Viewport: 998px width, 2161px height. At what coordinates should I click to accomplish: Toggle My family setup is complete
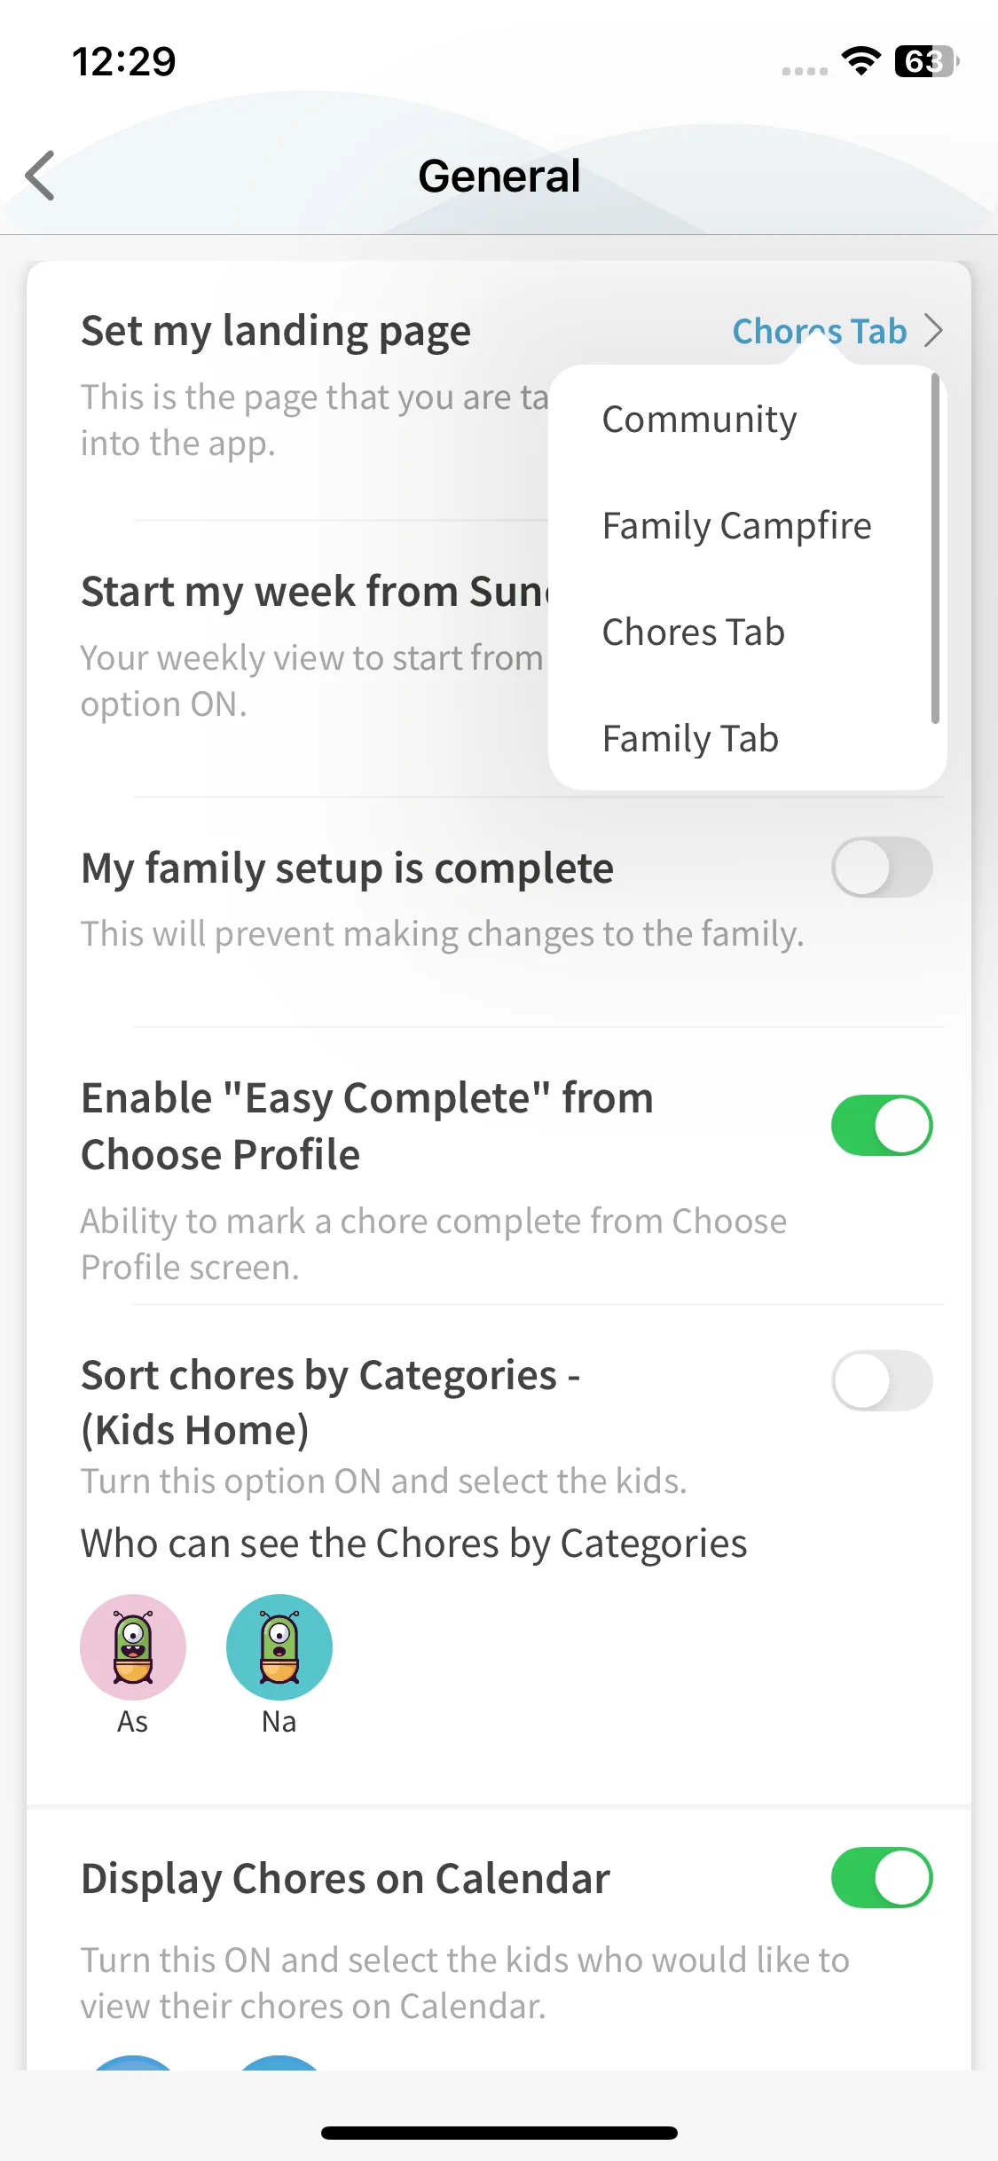pyautogui.click(x=882, y=867)
